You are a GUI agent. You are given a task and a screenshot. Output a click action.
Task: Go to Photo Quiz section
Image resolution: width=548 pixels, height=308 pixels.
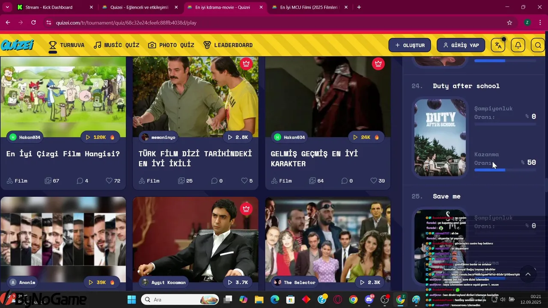(x=171, y=45)
